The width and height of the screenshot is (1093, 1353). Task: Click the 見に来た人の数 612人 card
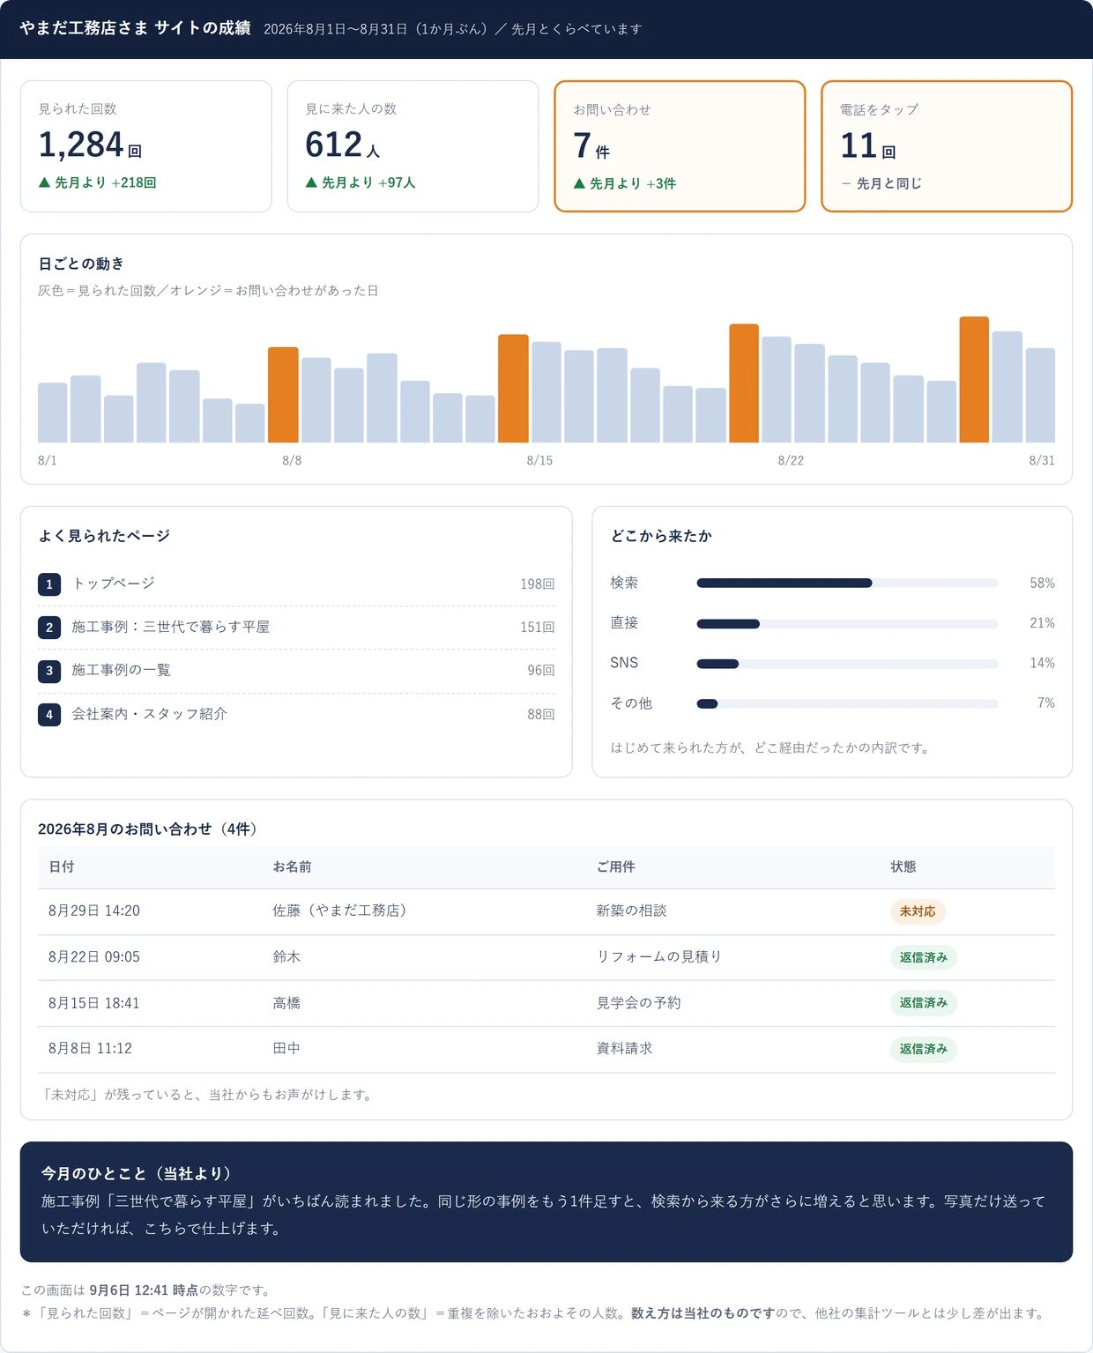pyautogui.click(x=413, y=146)
